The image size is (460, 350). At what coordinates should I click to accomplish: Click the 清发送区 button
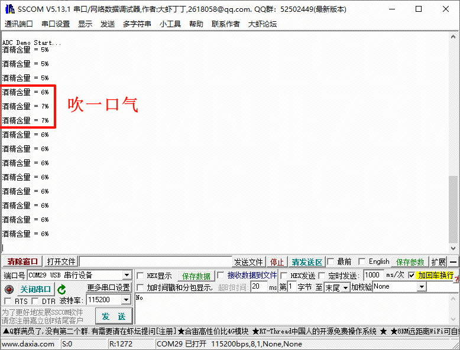point(307,262)
